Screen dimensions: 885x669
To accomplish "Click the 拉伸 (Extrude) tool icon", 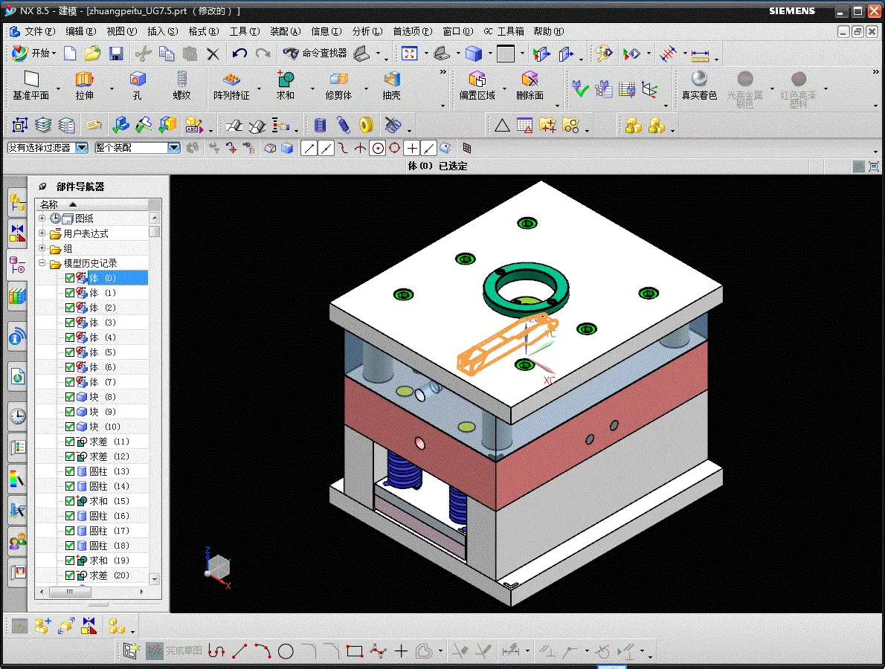I will [x=84, y=85].
